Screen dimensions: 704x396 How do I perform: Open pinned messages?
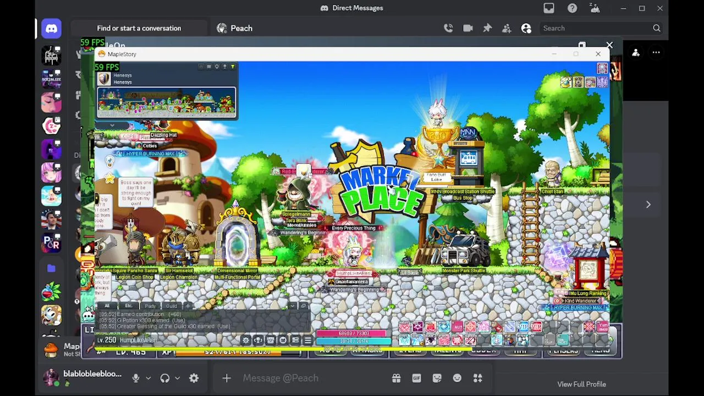(x=487, y=28)
